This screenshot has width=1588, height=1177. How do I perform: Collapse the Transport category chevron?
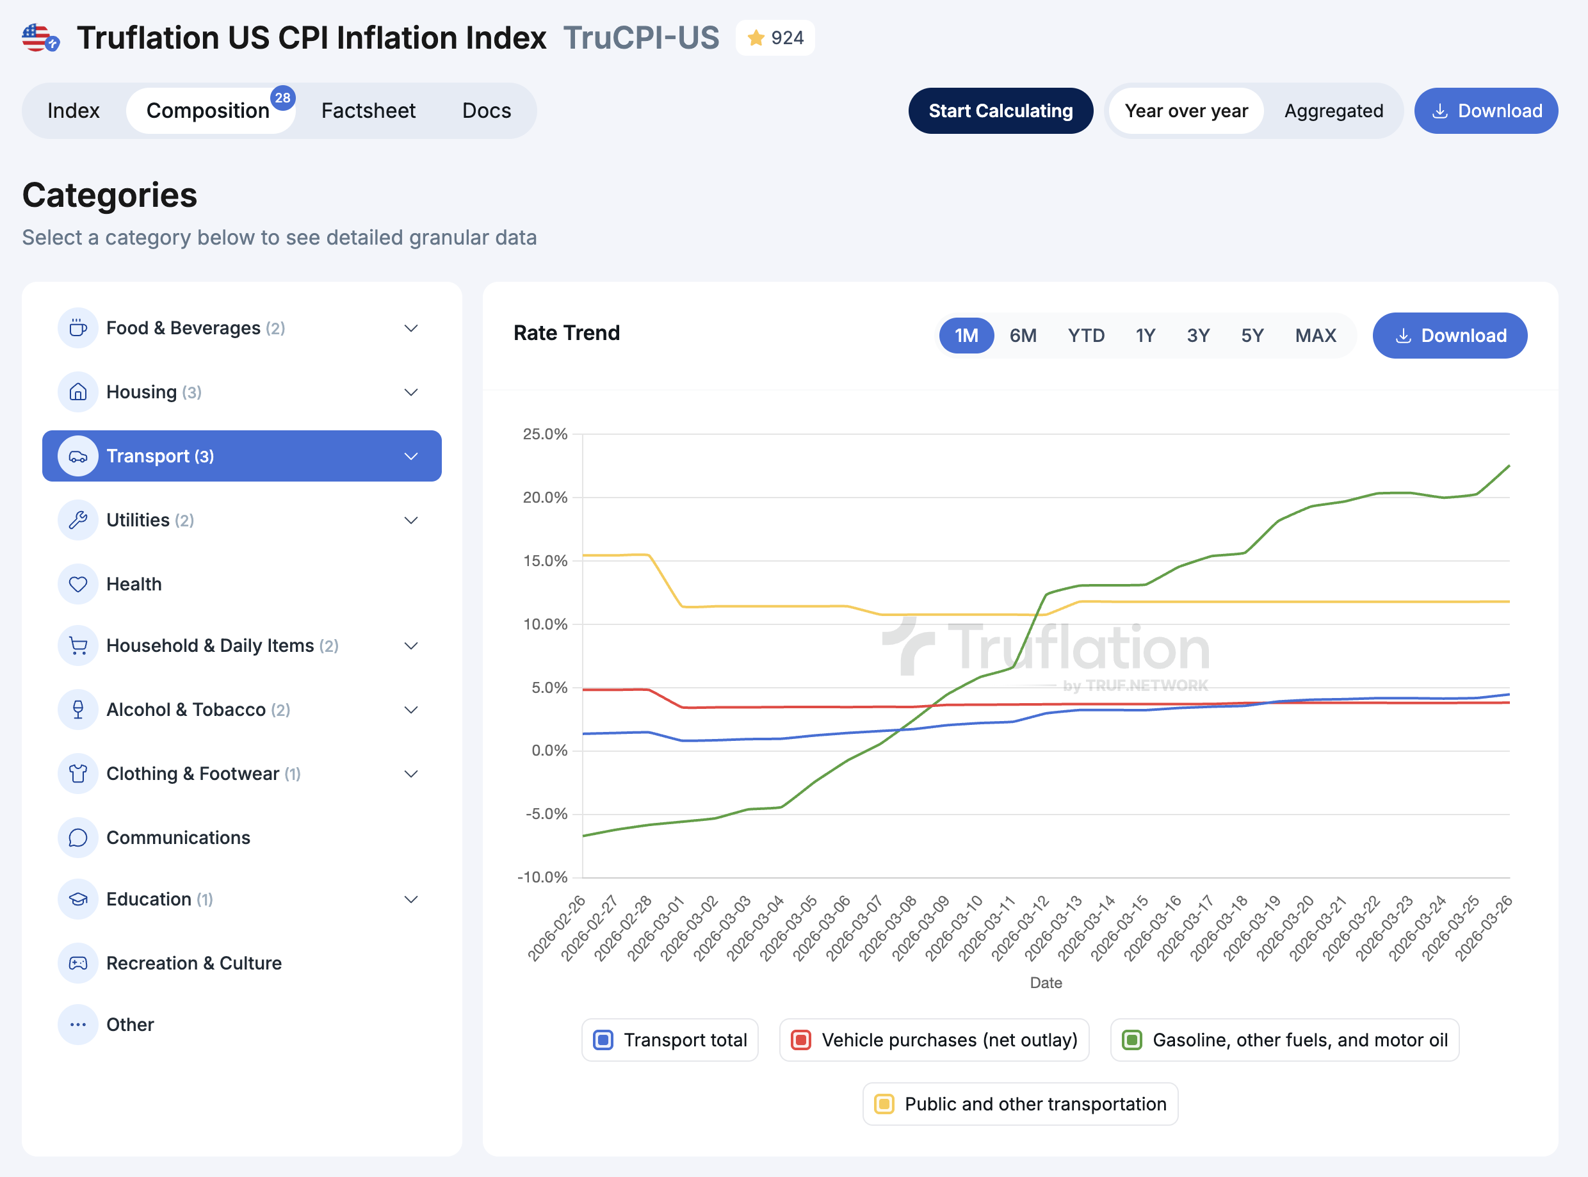point(411,456)
